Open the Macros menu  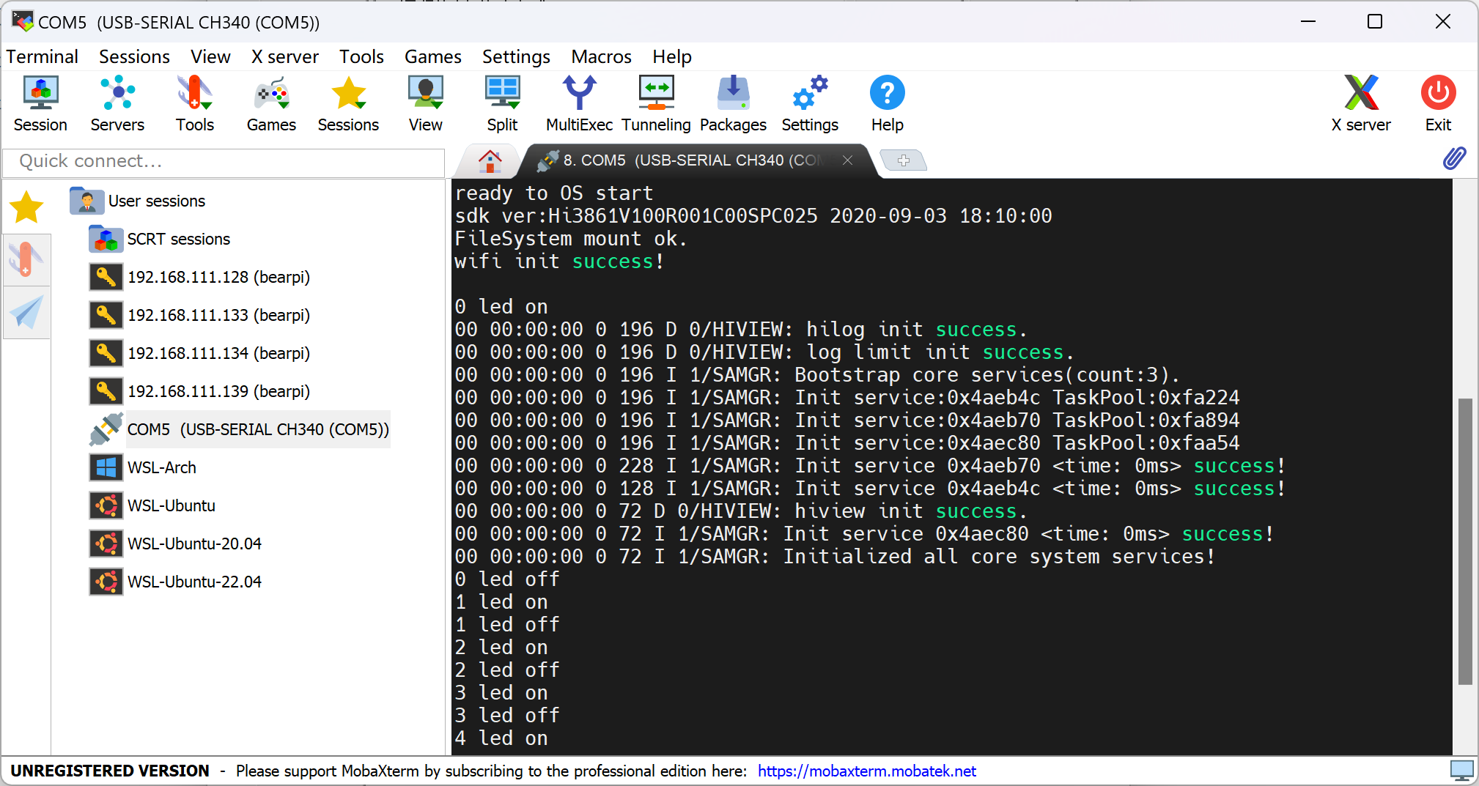coord(601,56)
